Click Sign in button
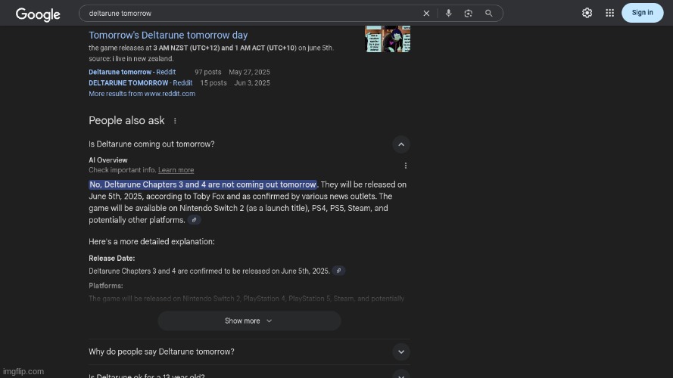 [642, 12]
